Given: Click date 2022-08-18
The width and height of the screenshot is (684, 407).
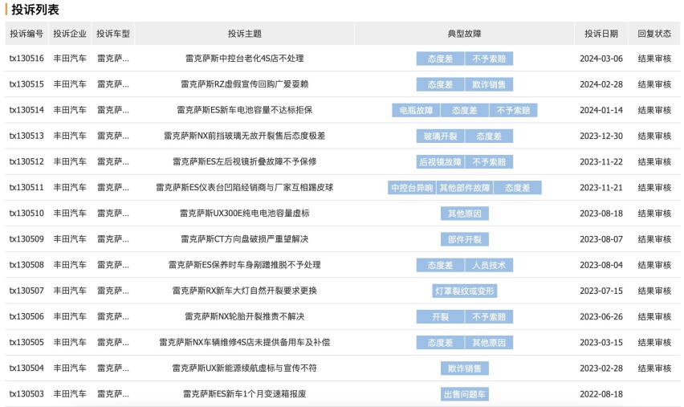Looking at the screenshot, I should coord(601,394).
